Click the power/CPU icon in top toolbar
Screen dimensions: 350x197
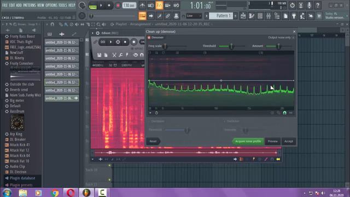(292, 5)
